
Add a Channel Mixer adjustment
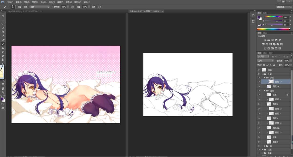pyautogui.click(x=278, y=44)
